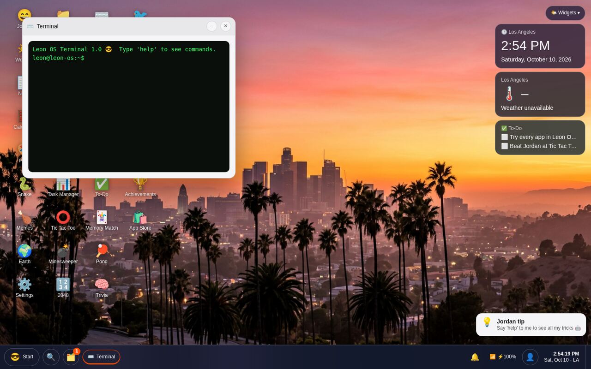Launch Task Manager from the desktop
This screenshot has height=369, width=591.
(x=63, y=187)
